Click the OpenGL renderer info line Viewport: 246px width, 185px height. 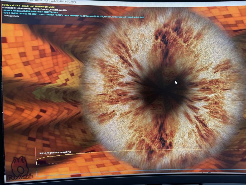30,11
